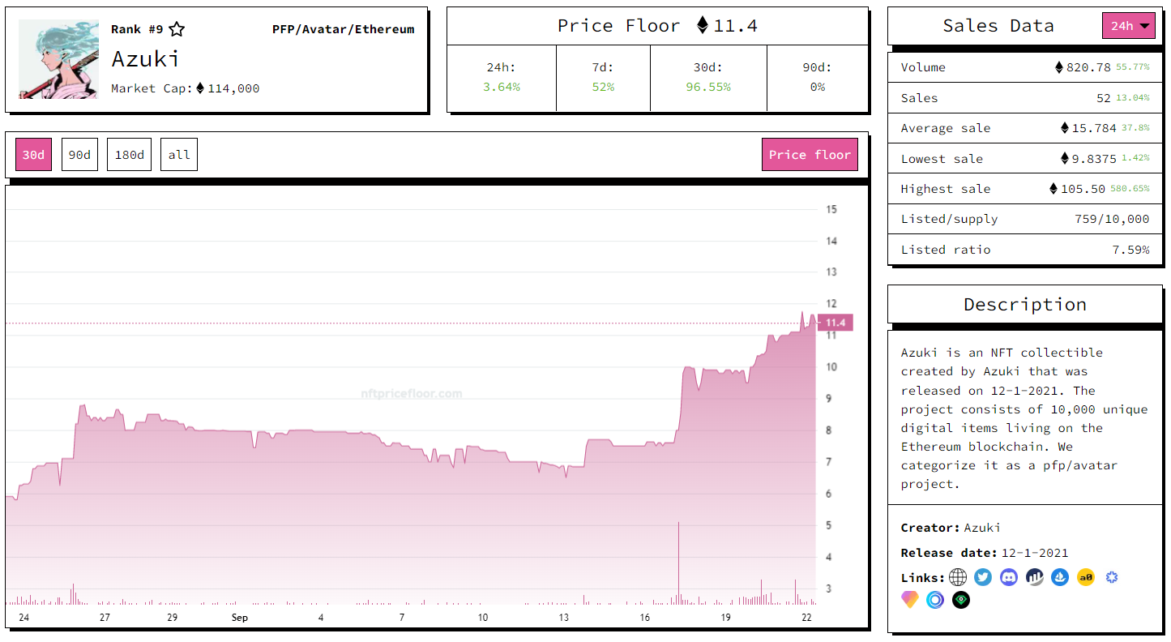The image size is (1171, 642).
Task: Click the Sales count value 52
Action: (1104, 98)
